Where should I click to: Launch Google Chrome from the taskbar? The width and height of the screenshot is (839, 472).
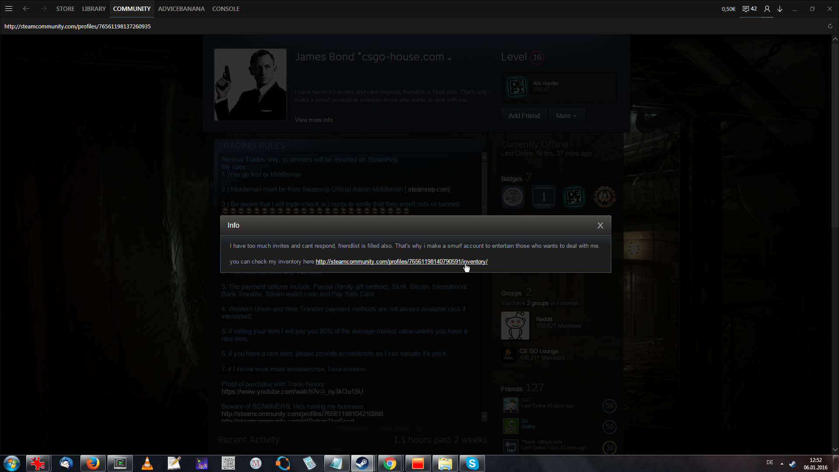[x=390, y=463]
